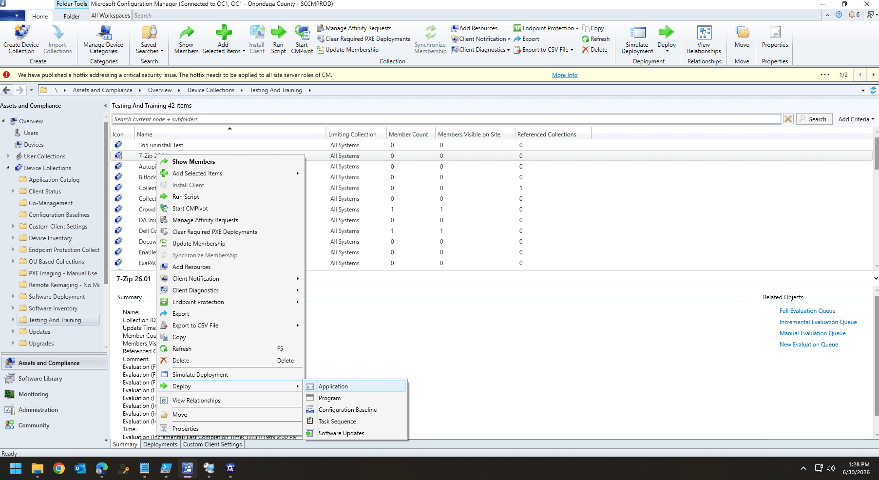Click Show Members ribbon icon
This screenshot has height=480, width=879.
click(x=186, y=39)
